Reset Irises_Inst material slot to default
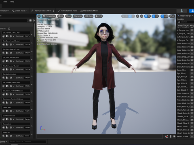This screenshot has width=194, height=145. point(32,134)
